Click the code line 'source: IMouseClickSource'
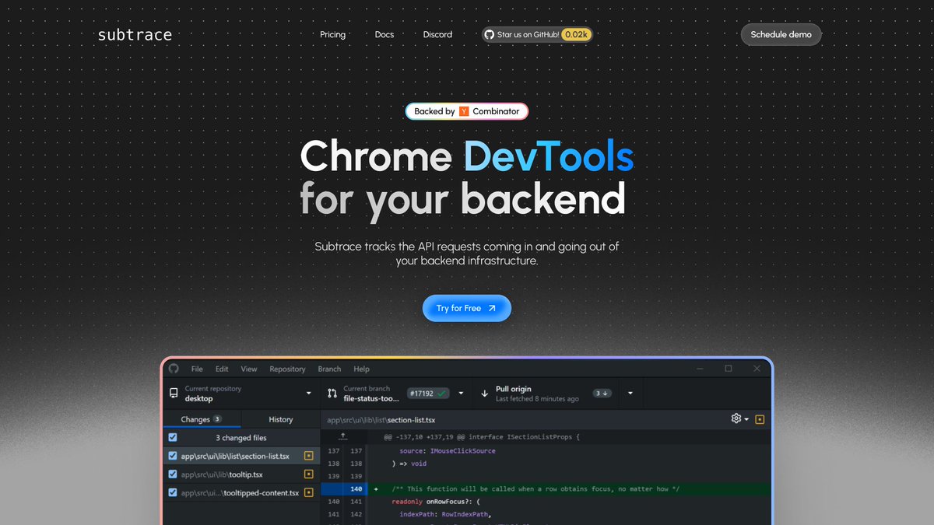Image resolution: width=934 pixels, height=525 pixels. click(448, 451)
